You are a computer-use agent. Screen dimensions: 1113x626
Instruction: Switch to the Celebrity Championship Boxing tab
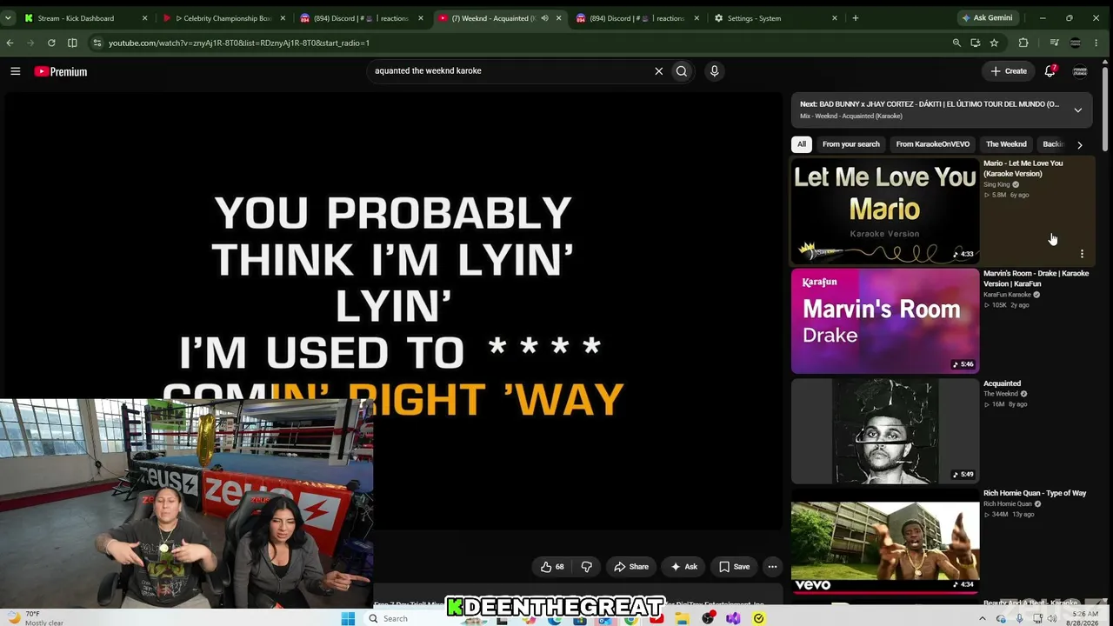coord(223,18)
